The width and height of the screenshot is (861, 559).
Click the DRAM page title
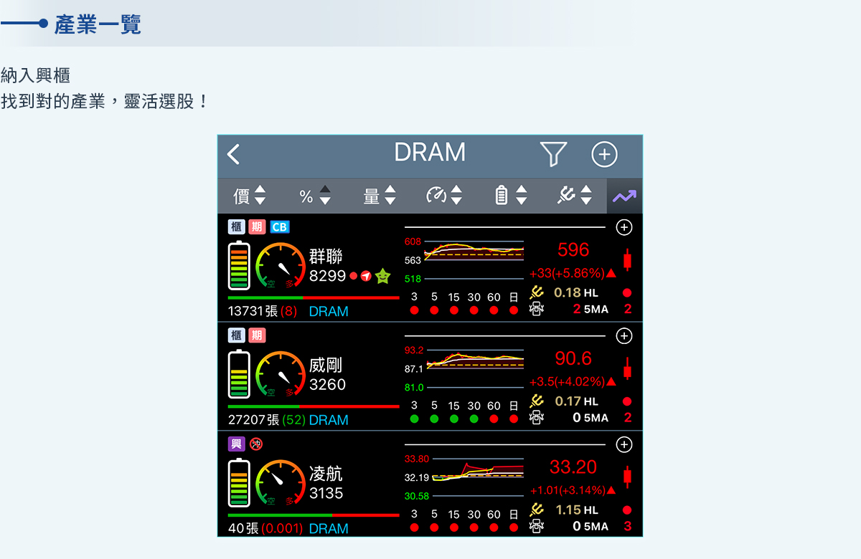(430, 153)
